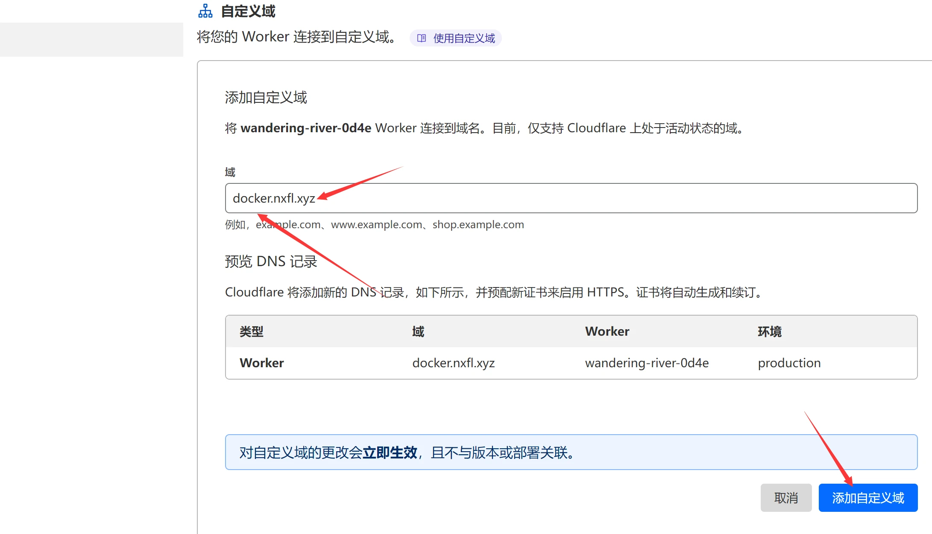Click the 取消 button
The height and width of the screenshot is (534, 932).
tap(786, 498)
